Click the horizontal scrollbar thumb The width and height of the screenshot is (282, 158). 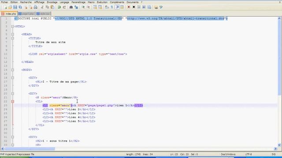coord(30,149)
